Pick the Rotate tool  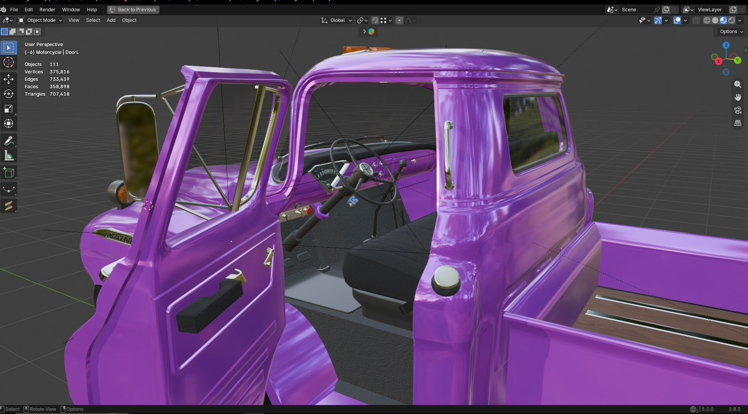[x=9, y=94]
